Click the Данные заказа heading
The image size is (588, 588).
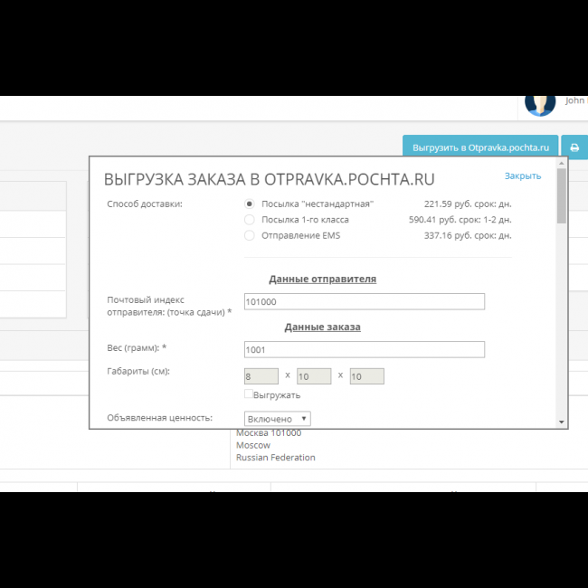point(322,327)
